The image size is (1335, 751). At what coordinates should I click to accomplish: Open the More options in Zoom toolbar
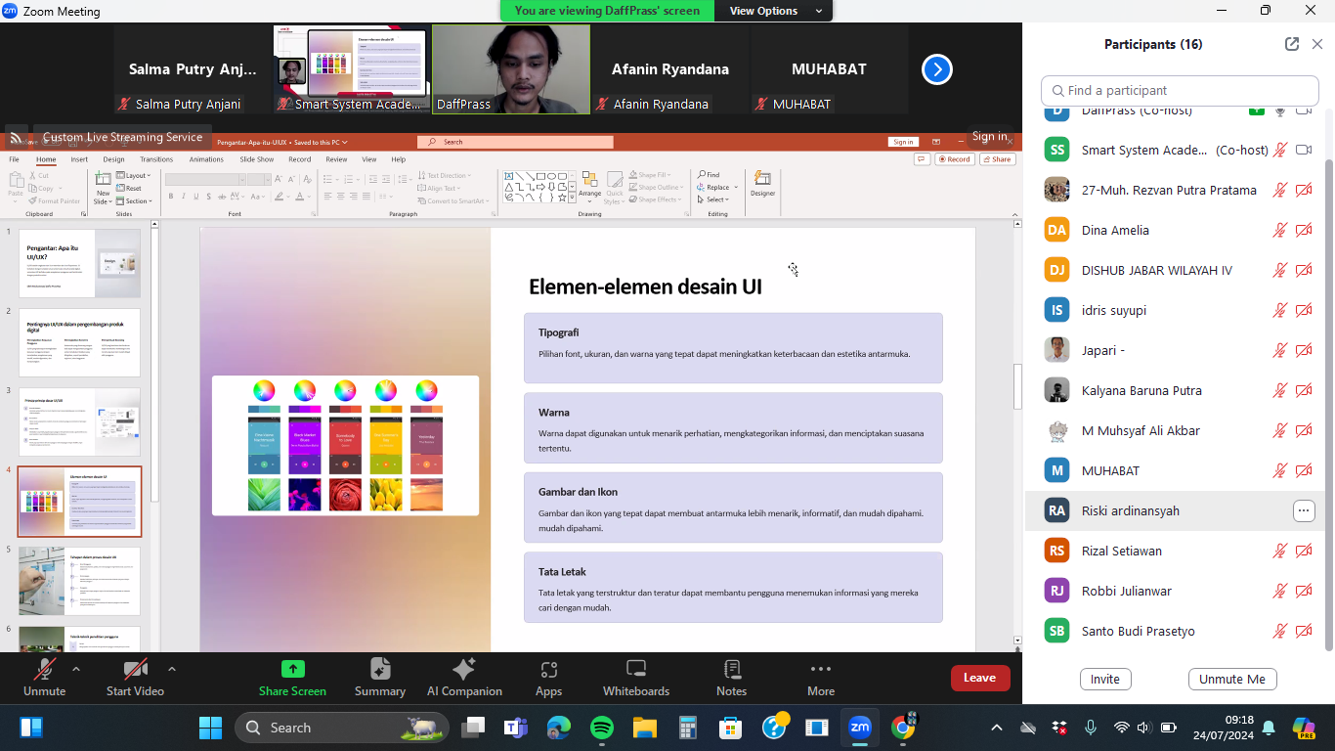(x=821, y=679)
